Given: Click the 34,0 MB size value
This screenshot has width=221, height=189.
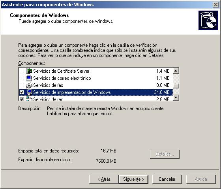Looking at the screenshot, I should click(x=162, y=92).
